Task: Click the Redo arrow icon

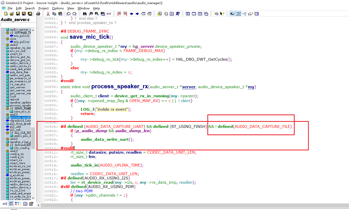Action: coord(74,14)
